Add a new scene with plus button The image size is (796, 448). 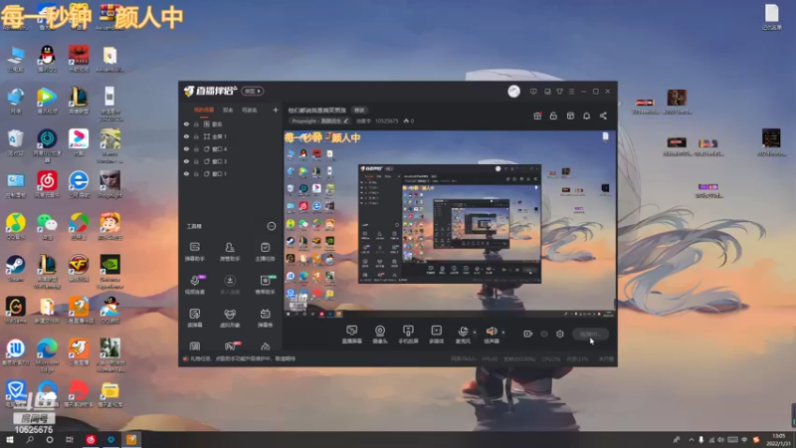[276, 111]
